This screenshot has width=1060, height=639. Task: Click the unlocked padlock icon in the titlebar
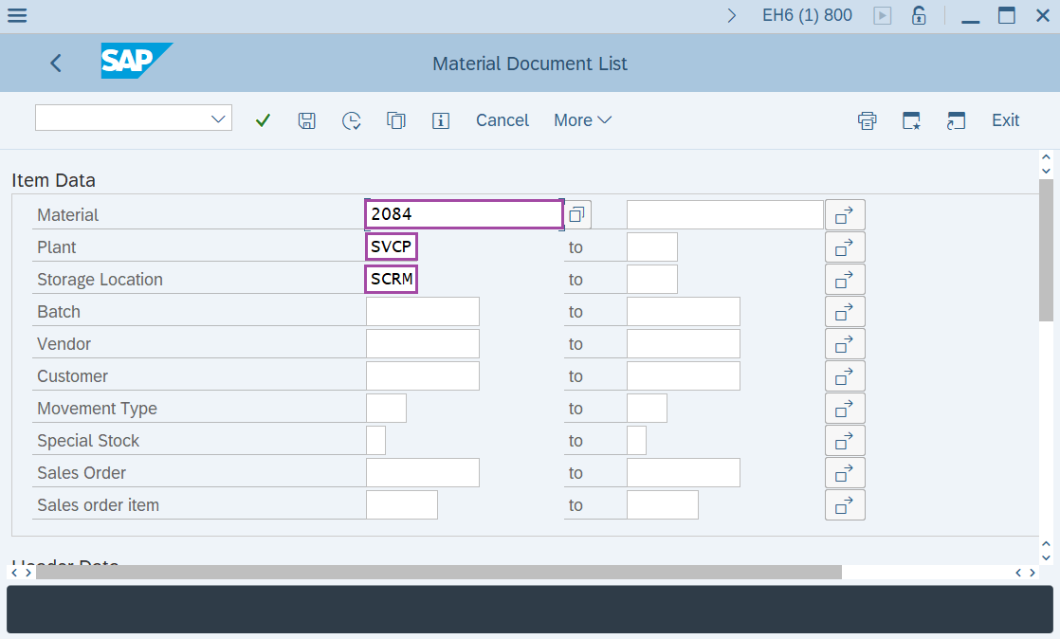click(x=918, y=15)
